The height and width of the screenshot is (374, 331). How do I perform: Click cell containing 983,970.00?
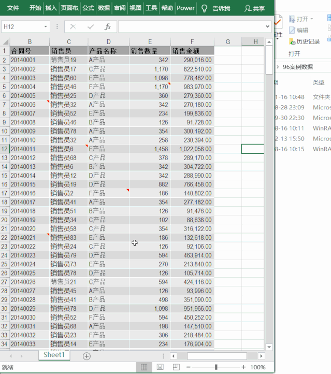click(192, 87)
